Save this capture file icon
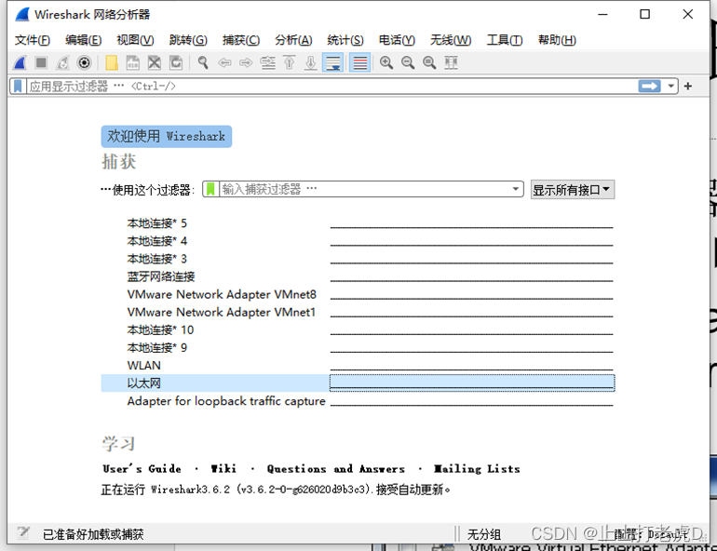 tap(132, 62)
